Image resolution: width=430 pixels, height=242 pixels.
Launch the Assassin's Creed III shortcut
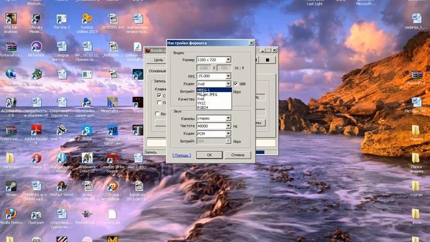click(87, 163)
